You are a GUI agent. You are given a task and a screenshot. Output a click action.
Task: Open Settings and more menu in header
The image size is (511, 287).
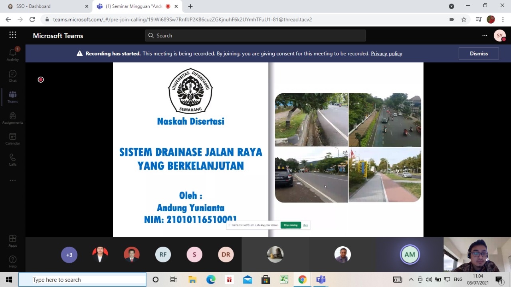[x=485, y=36]
